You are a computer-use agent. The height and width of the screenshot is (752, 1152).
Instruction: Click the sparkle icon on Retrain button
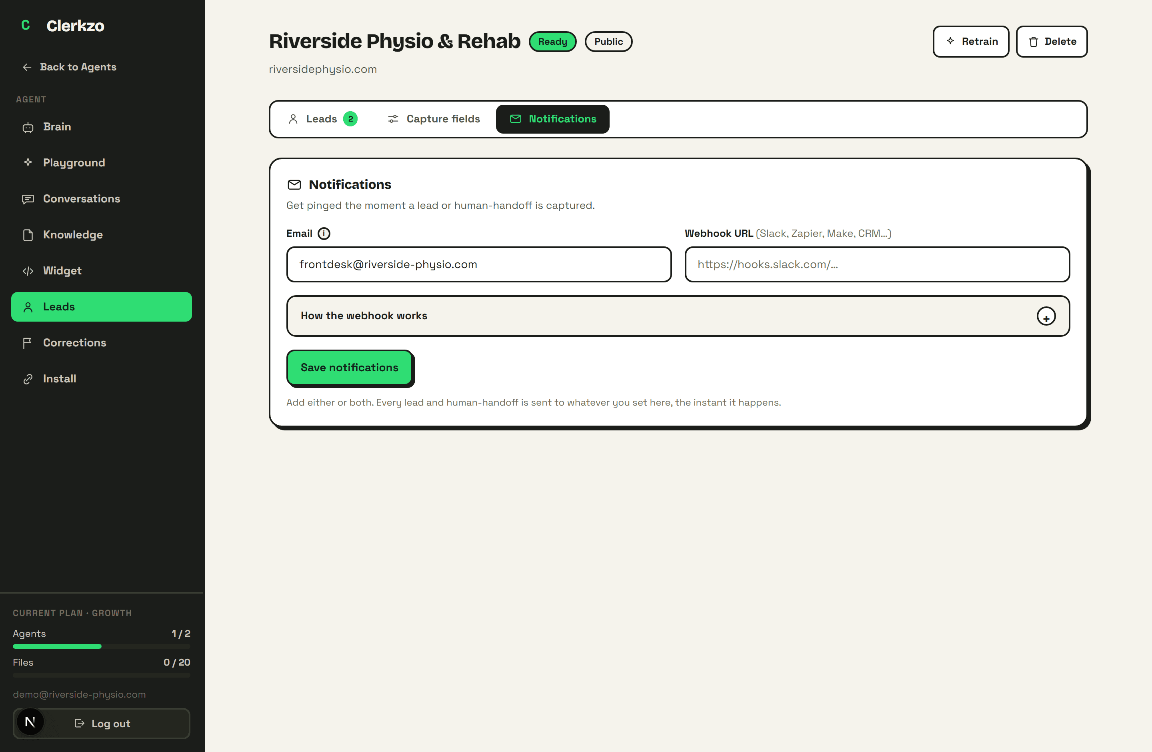950,41
